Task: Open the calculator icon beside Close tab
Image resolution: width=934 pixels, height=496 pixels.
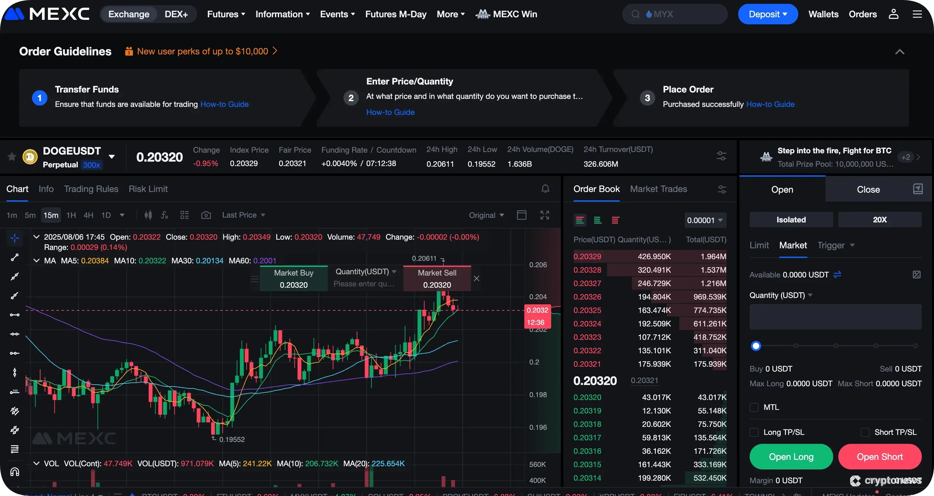Action: [x=918, y=189]
